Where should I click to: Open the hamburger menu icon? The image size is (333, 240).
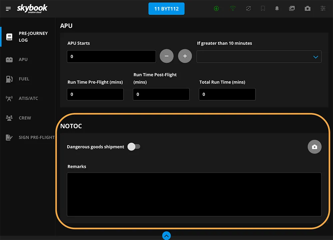[8, 9]
